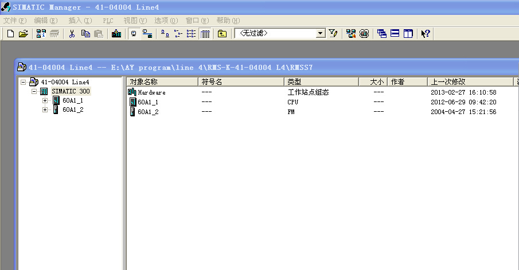This screenshot has width=519, height=270.
Task: Select 60A1_2 in the left tree
Action: (73, 110)
